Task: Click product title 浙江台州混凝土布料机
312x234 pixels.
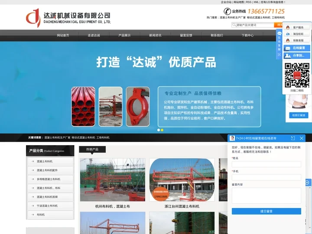Action: coord(182,206)
